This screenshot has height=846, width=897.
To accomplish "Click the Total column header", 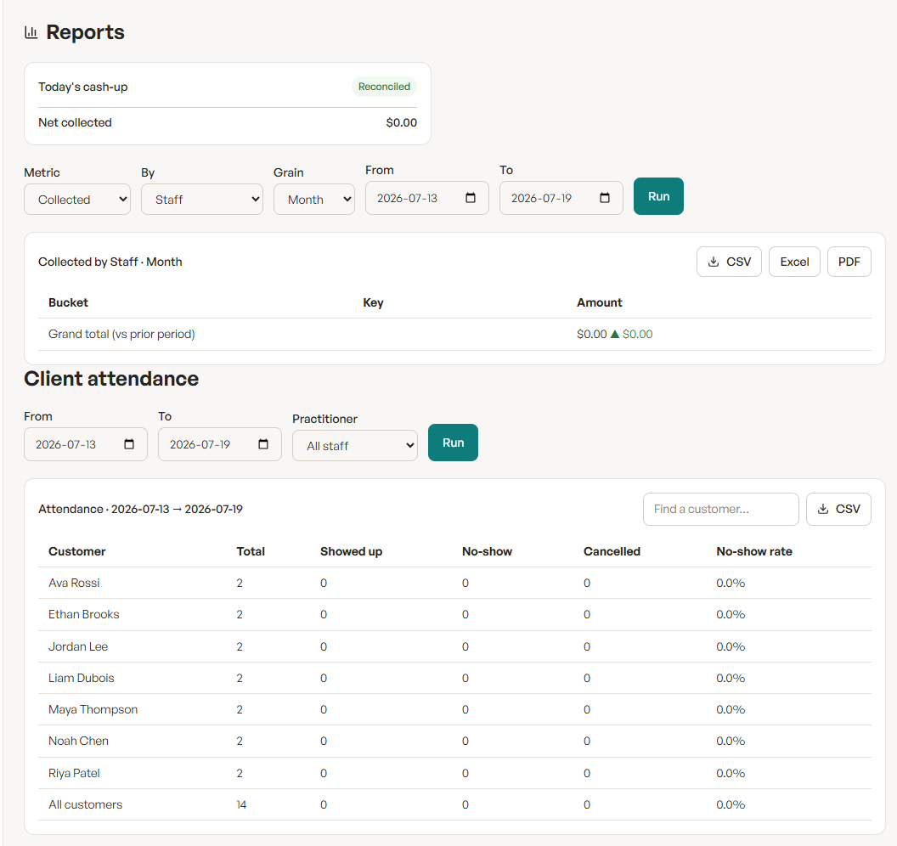I will pos(251,551).
